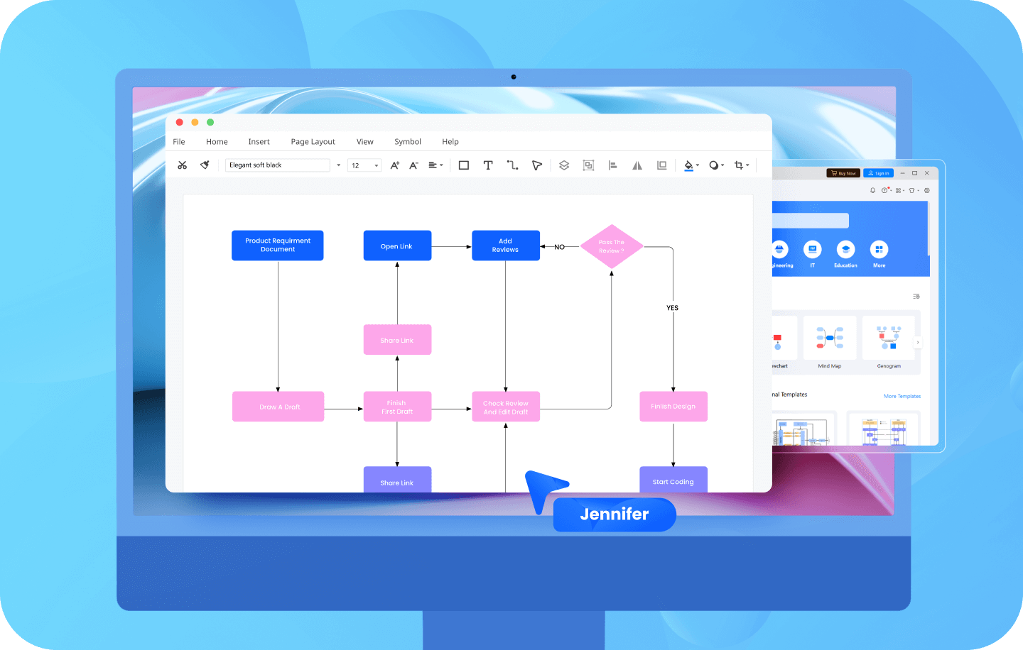The image size is (1023, 650).
Task: Select the Product Requirment Document shape
Action: (278, 246)
